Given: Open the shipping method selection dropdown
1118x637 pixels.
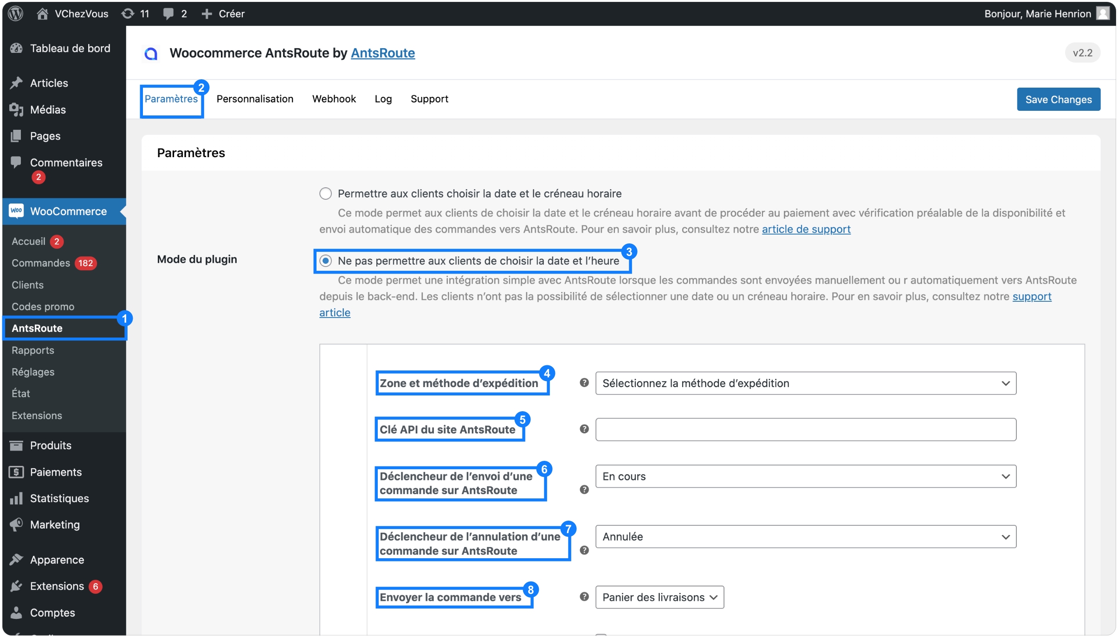Looking at the screenshot, I should point(806,383).
